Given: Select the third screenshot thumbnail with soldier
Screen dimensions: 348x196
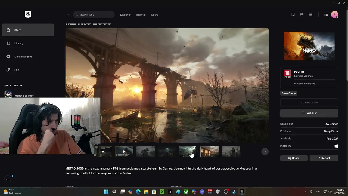Looking at the screenshot, I should (146, 152).
